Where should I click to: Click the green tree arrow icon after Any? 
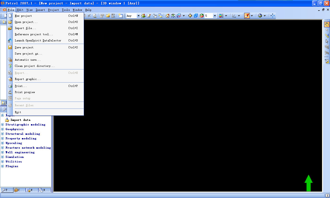pyautogui.click(x=143, y=16)
